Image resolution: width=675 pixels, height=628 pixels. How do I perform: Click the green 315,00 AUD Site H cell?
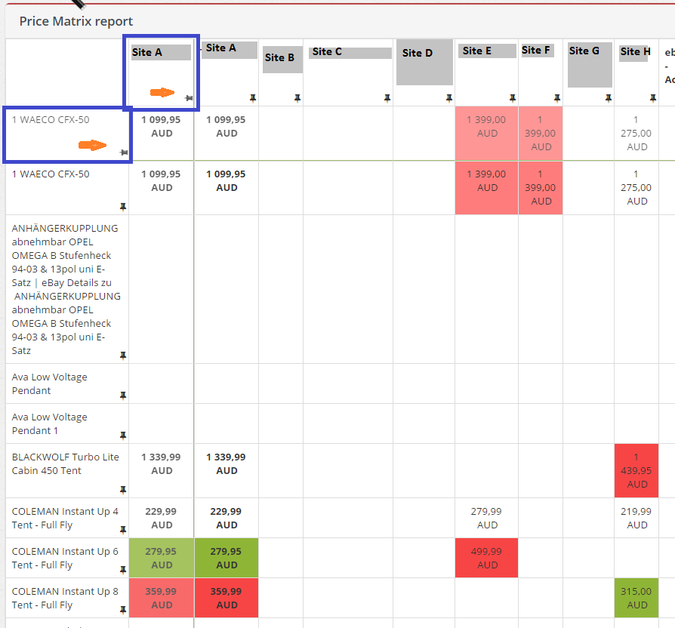click(636, 598)
